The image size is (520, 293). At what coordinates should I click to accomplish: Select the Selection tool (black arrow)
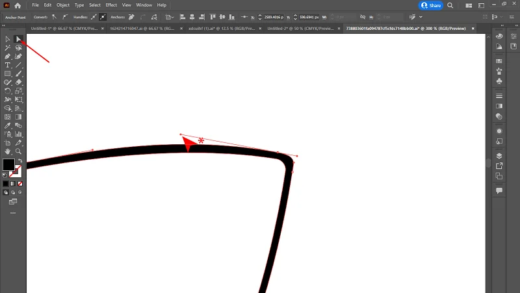tap(8, 39)
